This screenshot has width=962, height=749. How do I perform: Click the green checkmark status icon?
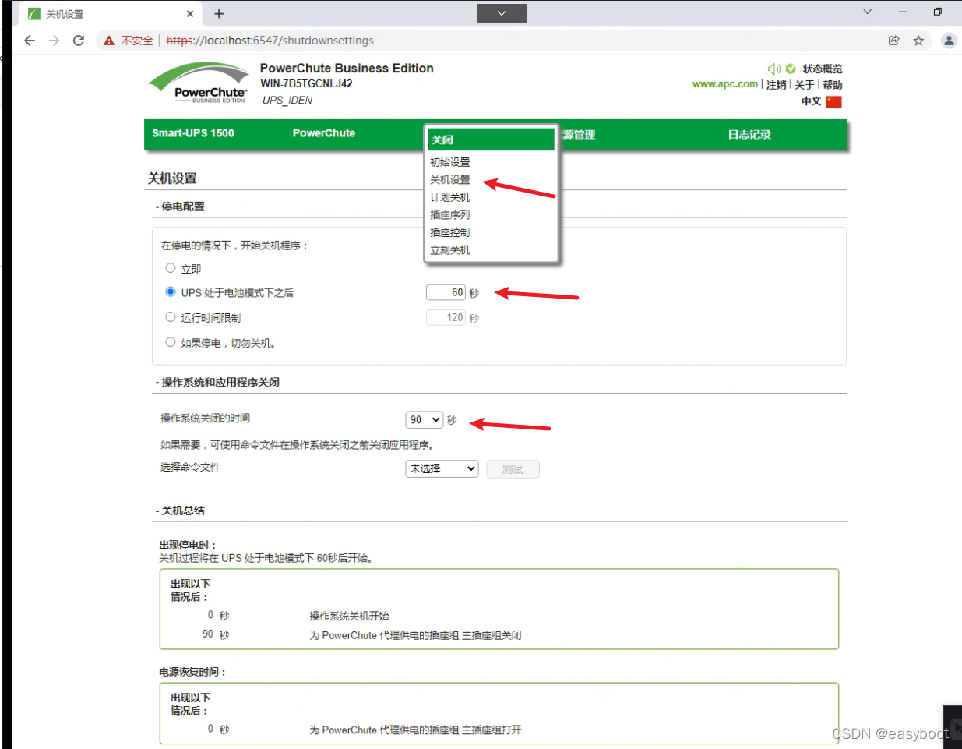(x=791, y=69)
